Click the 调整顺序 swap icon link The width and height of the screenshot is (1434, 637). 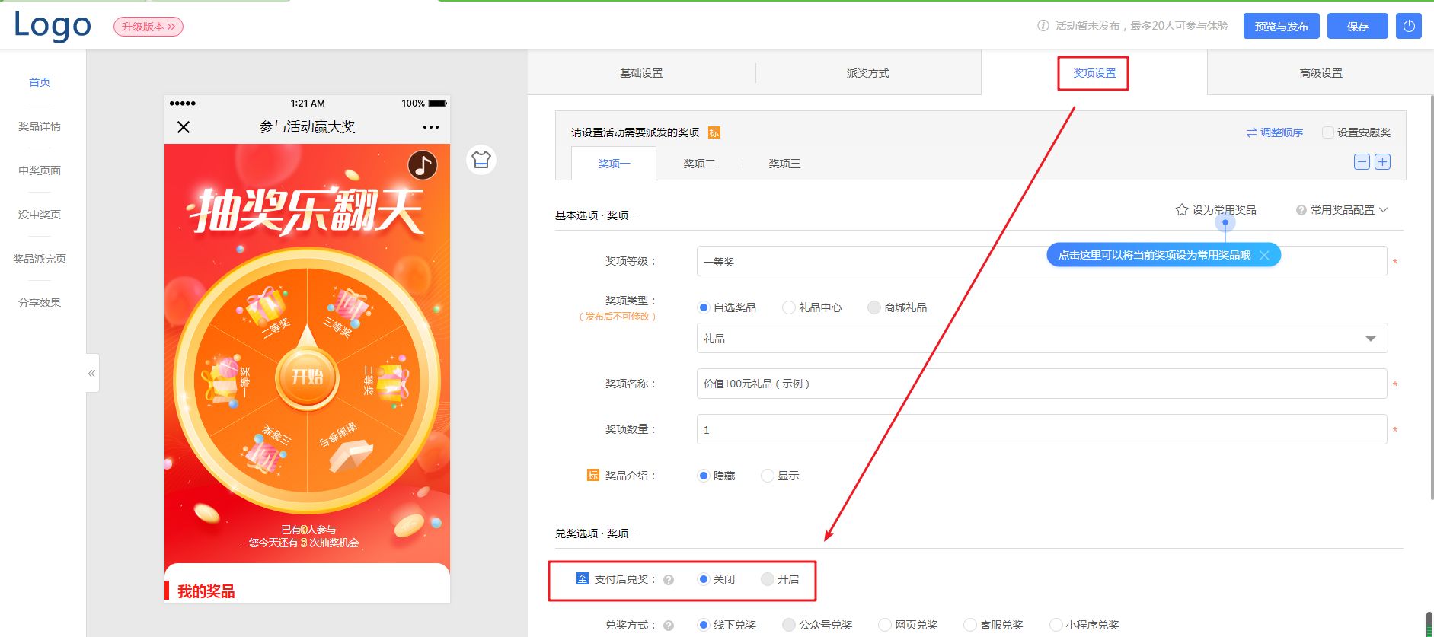pyautogui.click(x=1274, y=132)
